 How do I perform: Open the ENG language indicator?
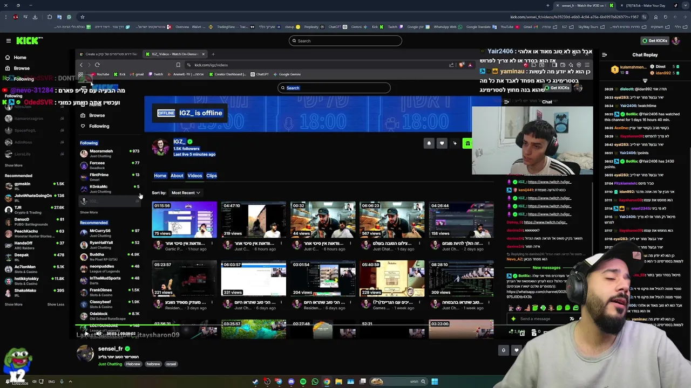(x=51, y=382)
